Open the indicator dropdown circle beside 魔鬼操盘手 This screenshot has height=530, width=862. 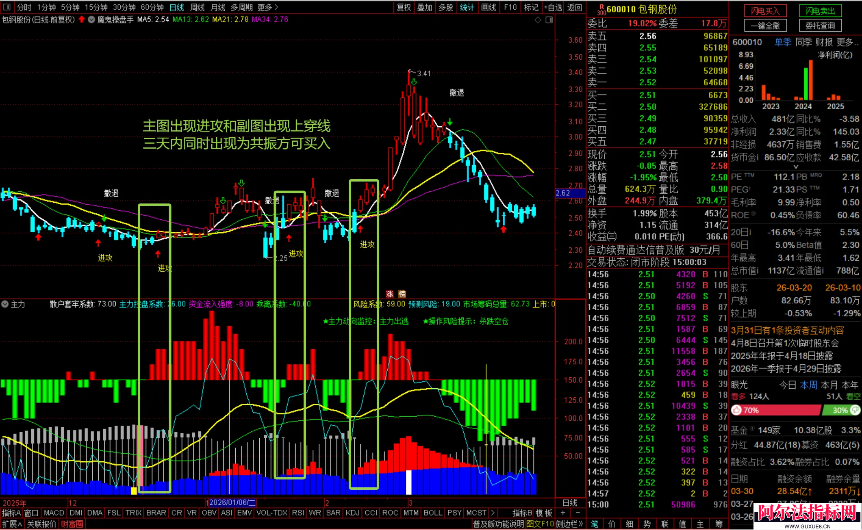(91, 19)
